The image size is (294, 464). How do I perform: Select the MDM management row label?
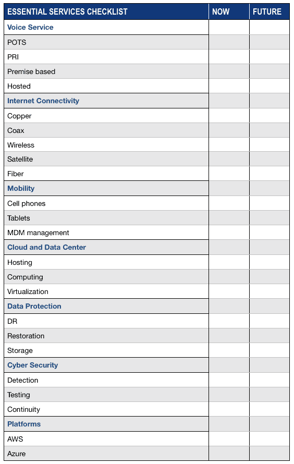tap(38, 233)
